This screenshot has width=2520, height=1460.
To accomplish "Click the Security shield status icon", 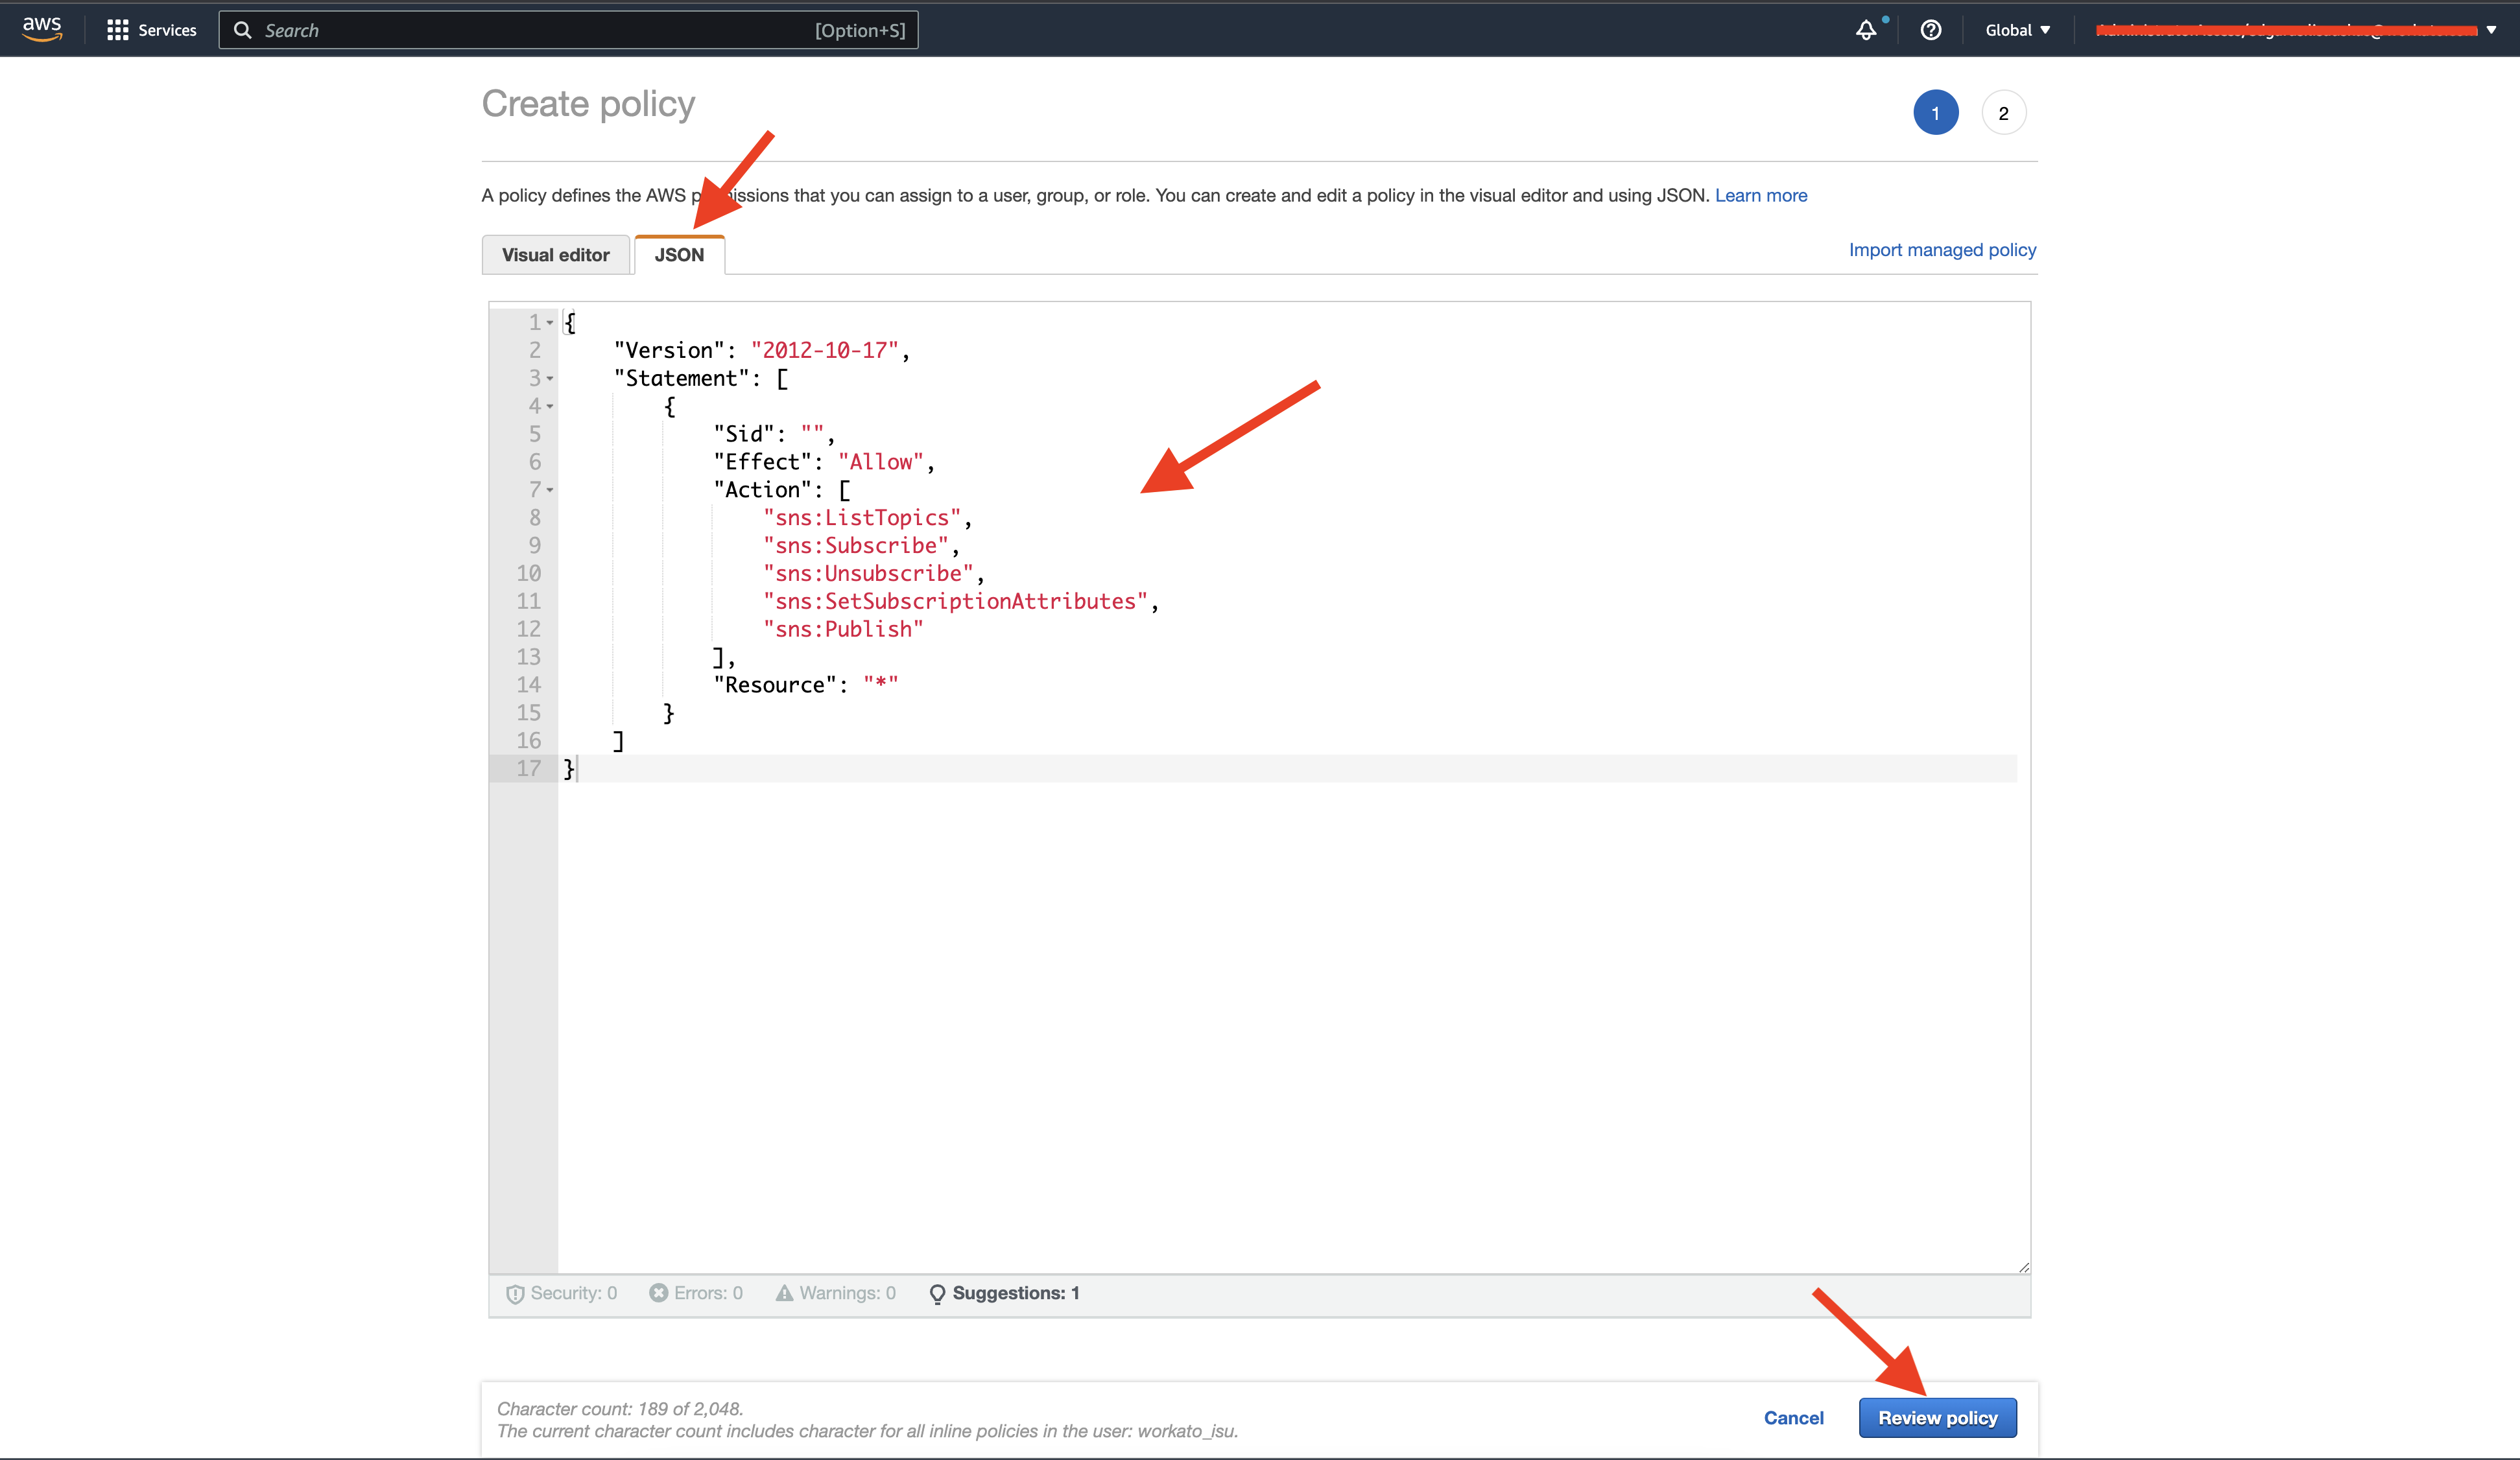I will pyautogui.click(x=515, y=1294).
